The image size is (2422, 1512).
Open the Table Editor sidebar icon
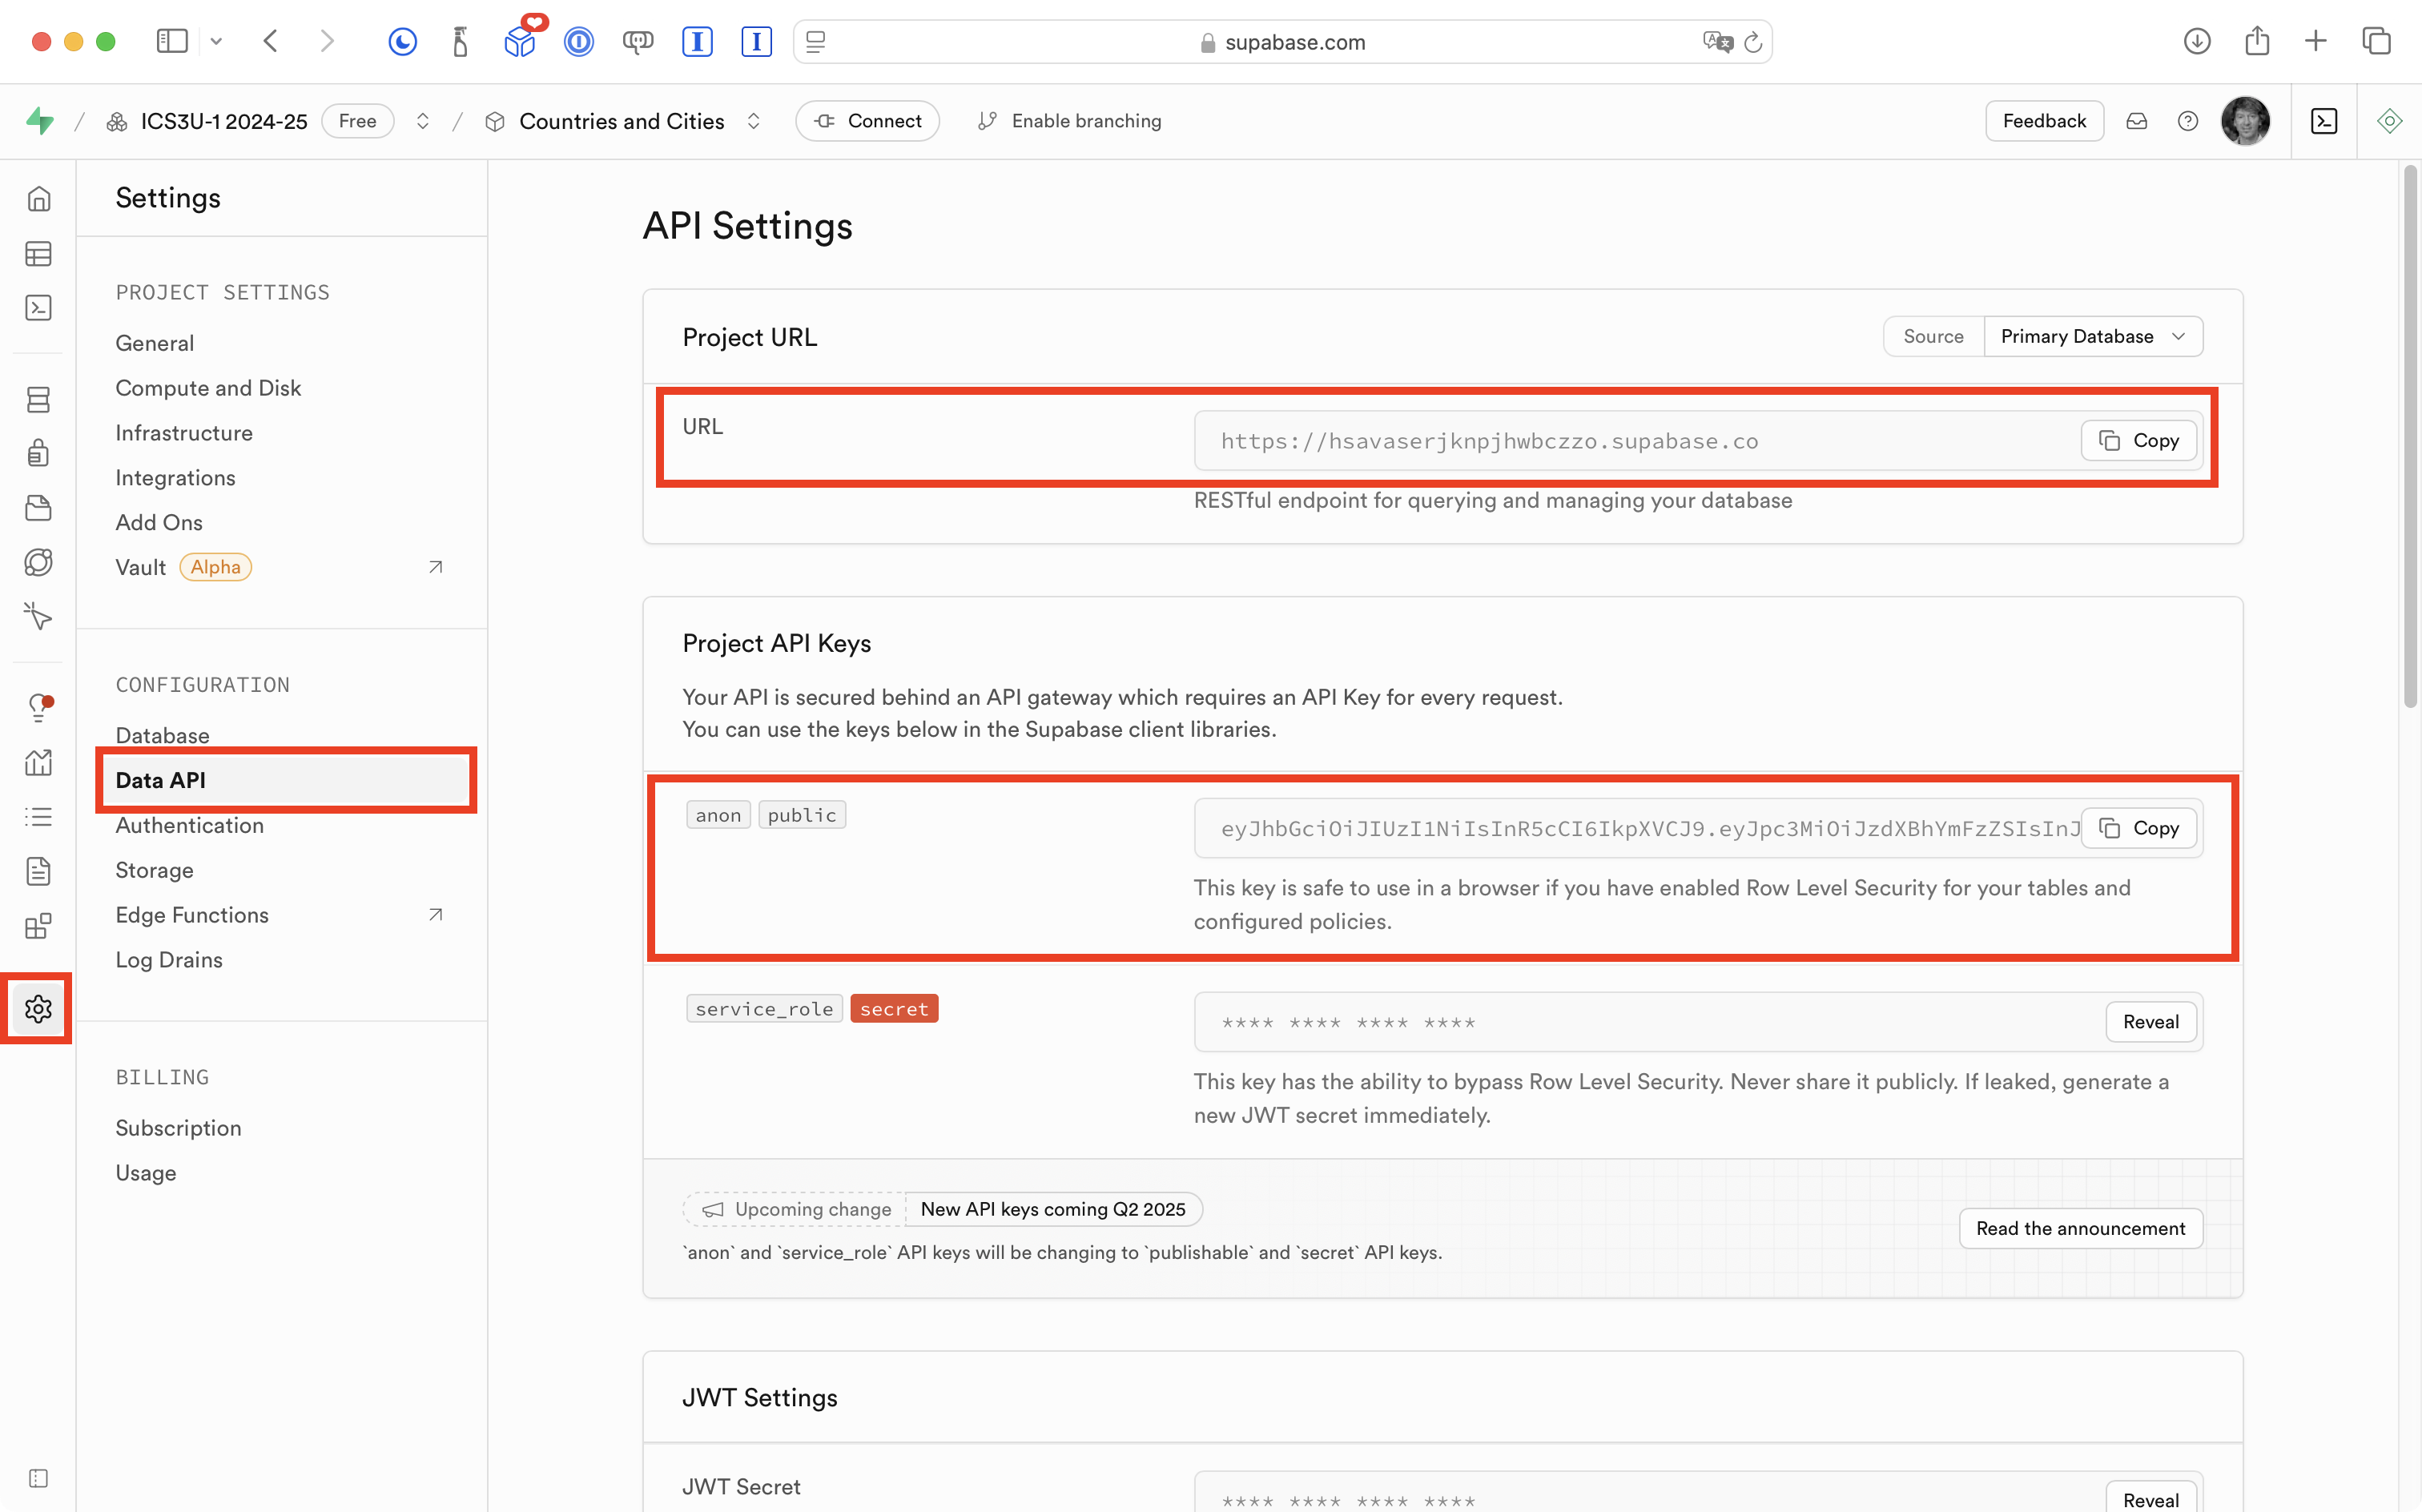[x=38, y=254]
